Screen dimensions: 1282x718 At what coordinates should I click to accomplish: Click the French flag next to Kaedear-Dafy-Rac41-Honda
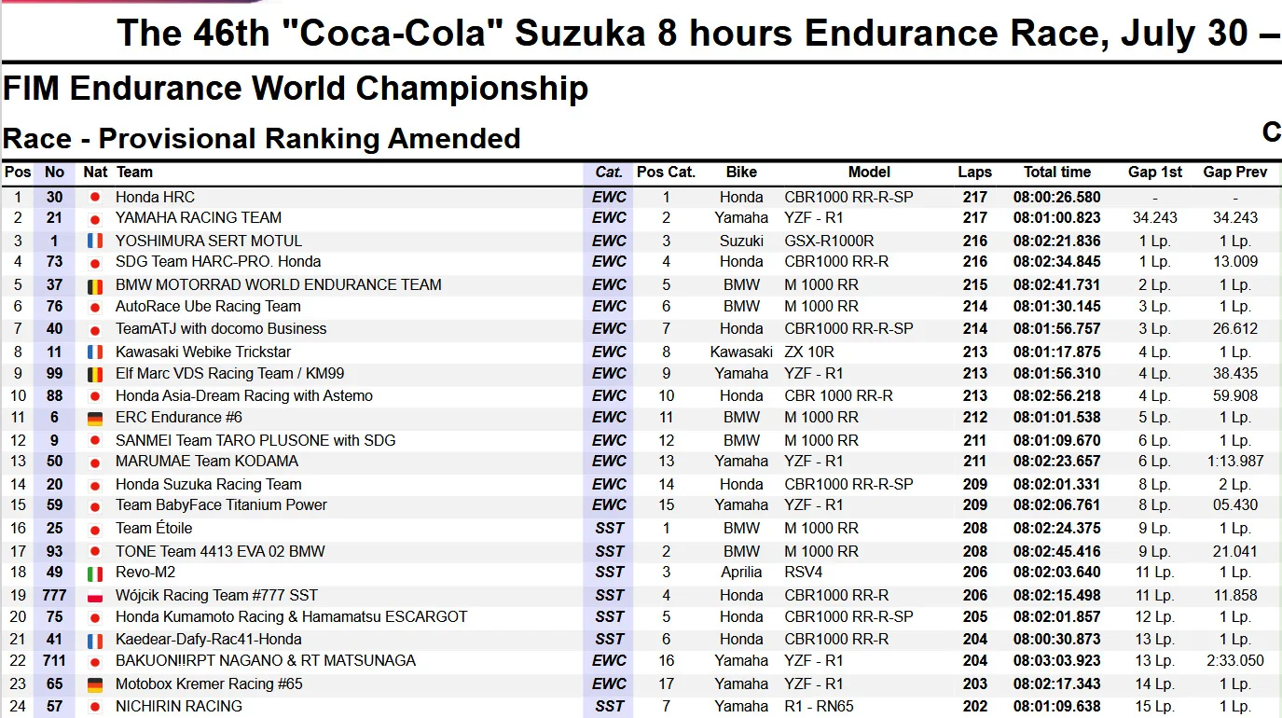click(94, 640)
